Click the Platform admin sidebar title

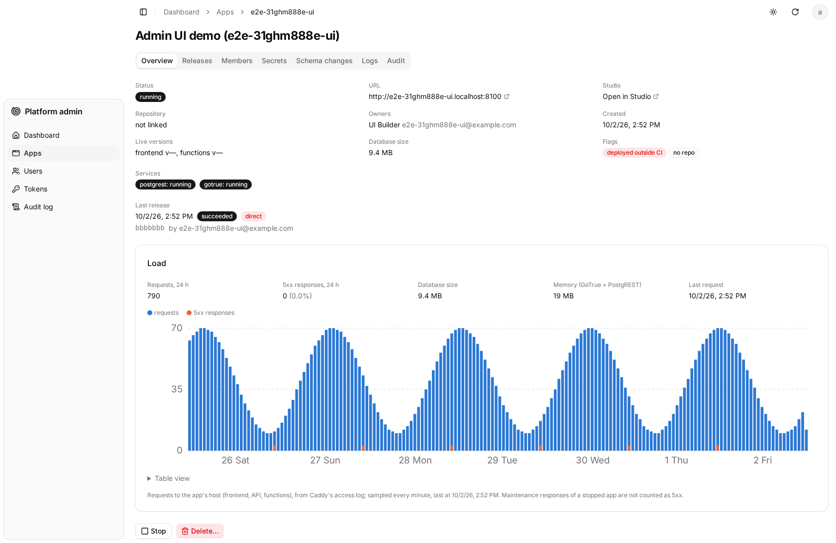click(54, 111)
